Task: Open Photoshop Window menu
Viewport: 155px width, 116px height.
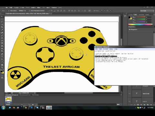Action: pos(54,7)
